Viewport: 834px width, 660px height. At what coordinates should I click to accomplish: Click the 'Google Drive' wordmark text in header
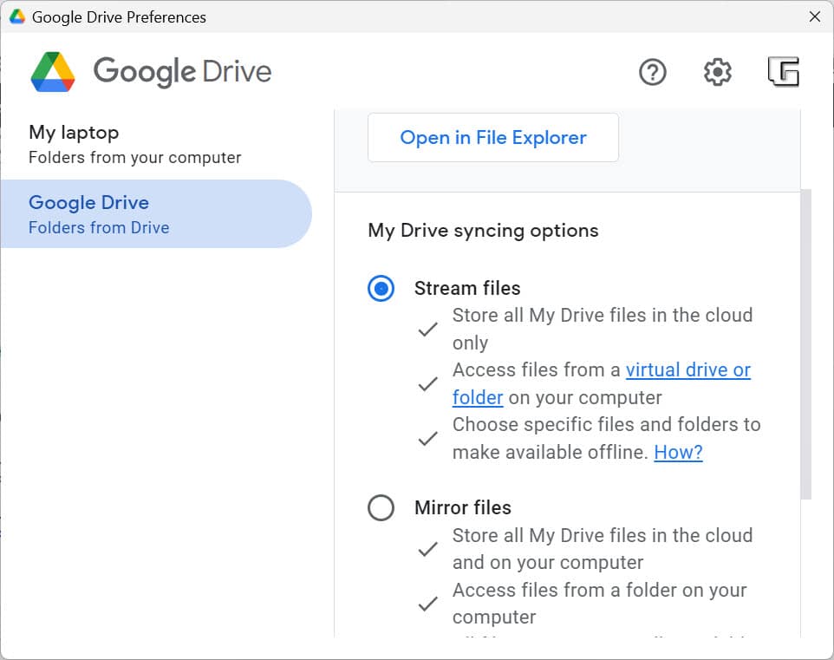182,71
